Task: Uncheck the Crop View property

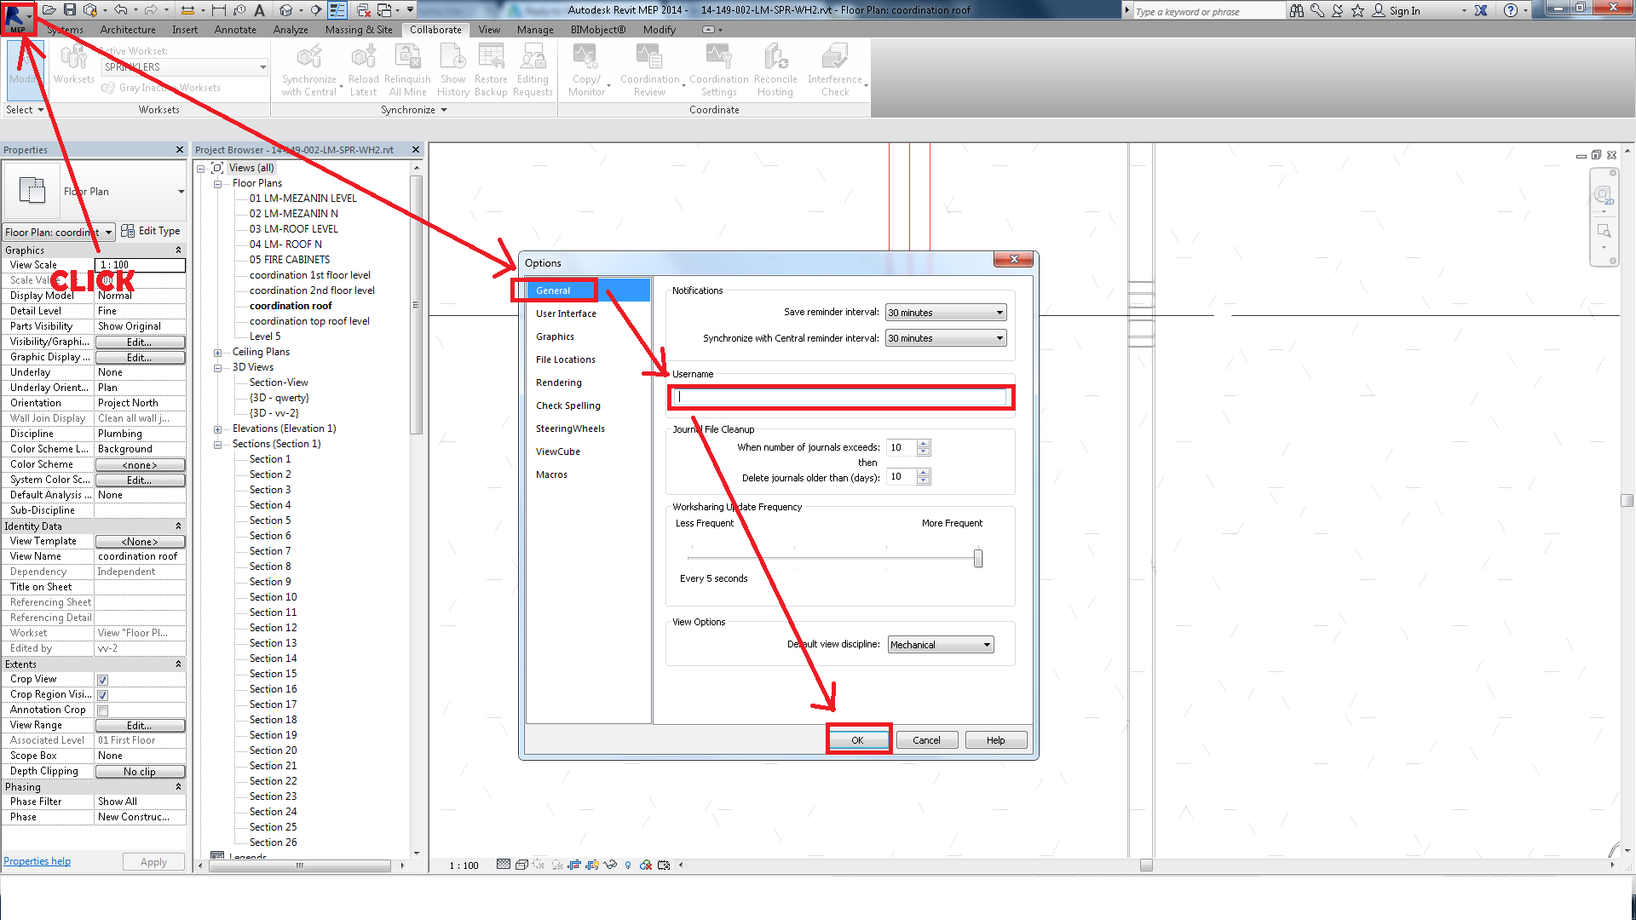Action: [102, 679]
